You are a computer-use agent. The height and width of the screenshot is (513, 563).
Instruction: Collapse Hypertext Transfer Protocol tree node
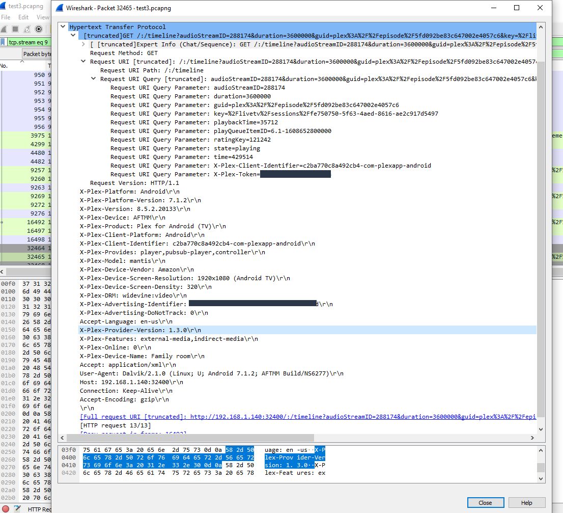[63, 26]
